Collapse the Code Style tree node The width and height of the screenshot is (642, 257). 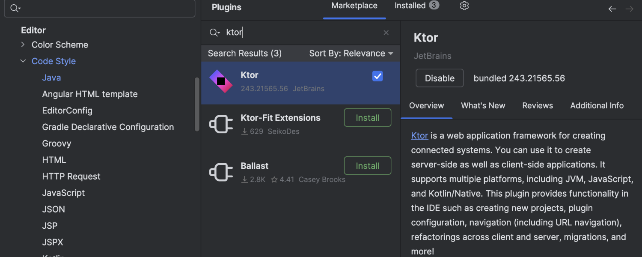(x=23, y=61)
